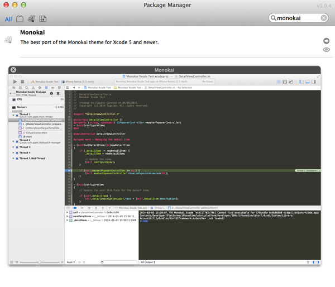Expand the _detailItem variable in variables view
Screen dimensions: 335x287
pos(67,220)
